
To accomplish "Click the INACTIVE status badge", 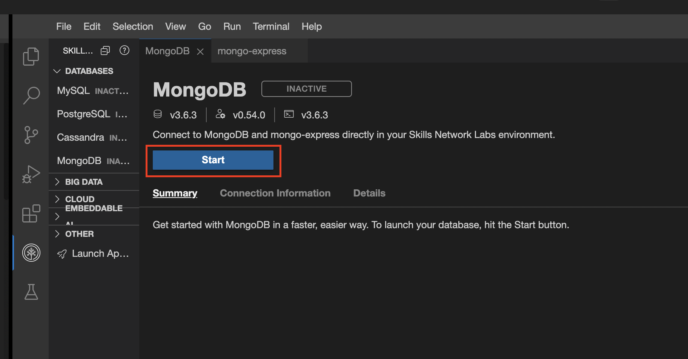I will click(307, 89).
